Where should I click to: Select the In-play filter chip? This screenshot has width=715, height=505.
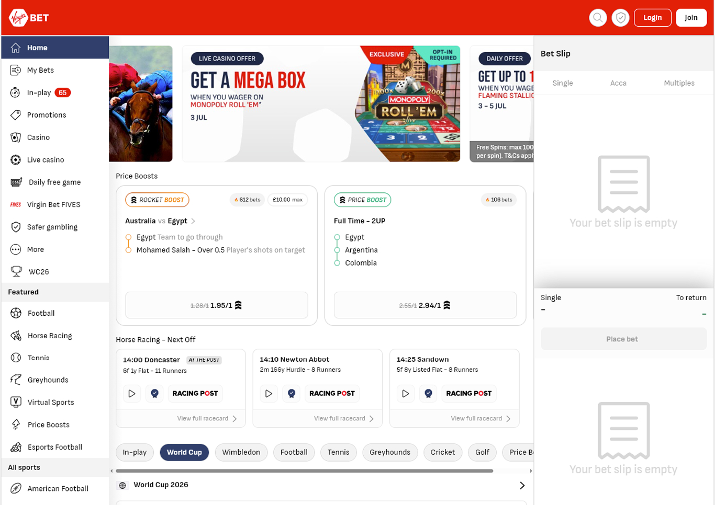(x=135, y=452)
